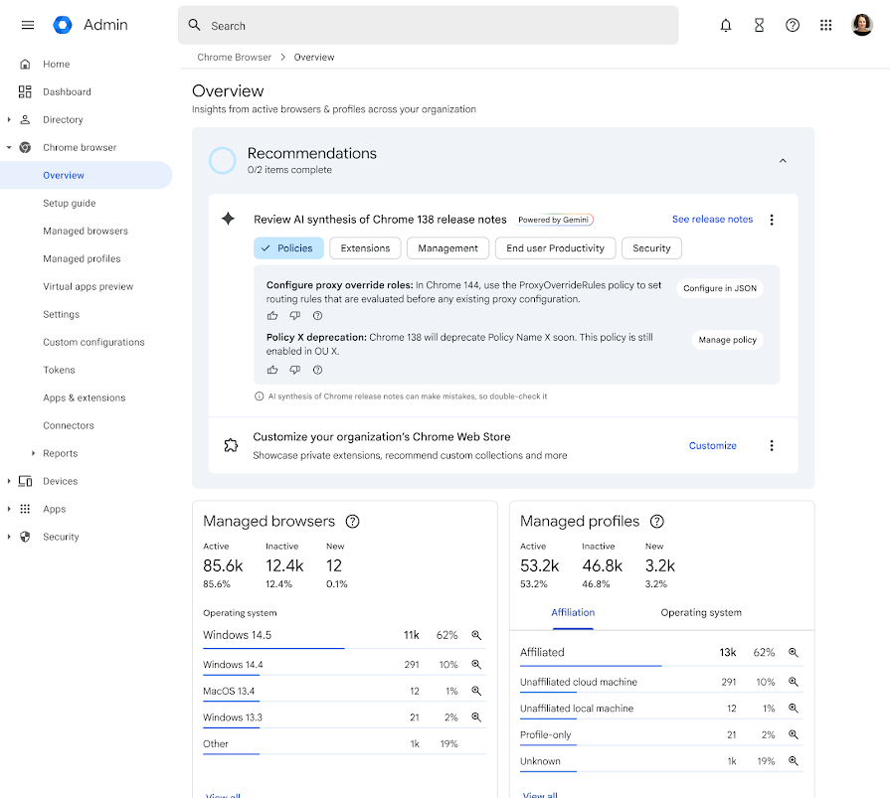The width and height of the screenshot is (890, 798).
Task: Open Settings under Chrome browser
Action: [x=62, y=314]
